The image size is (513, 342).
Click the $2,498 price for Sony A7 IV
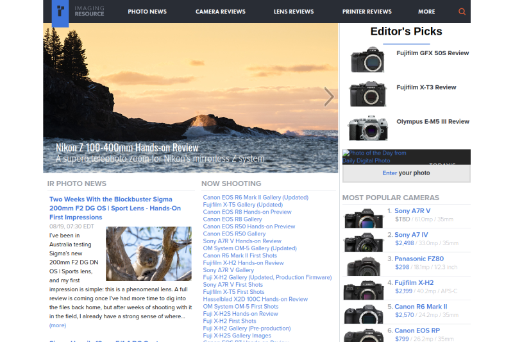point(405,243)
